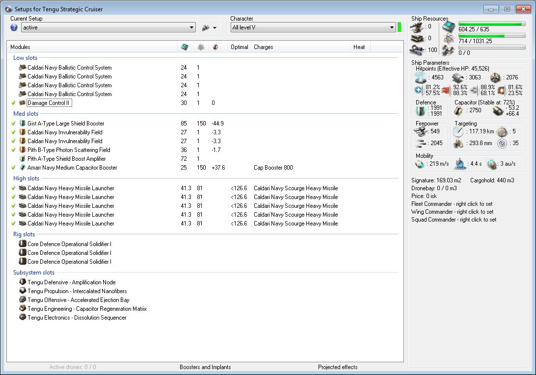Click the capacitor use column header icon
This screenshot has height=375, width=536.
[x=215, y=47]
